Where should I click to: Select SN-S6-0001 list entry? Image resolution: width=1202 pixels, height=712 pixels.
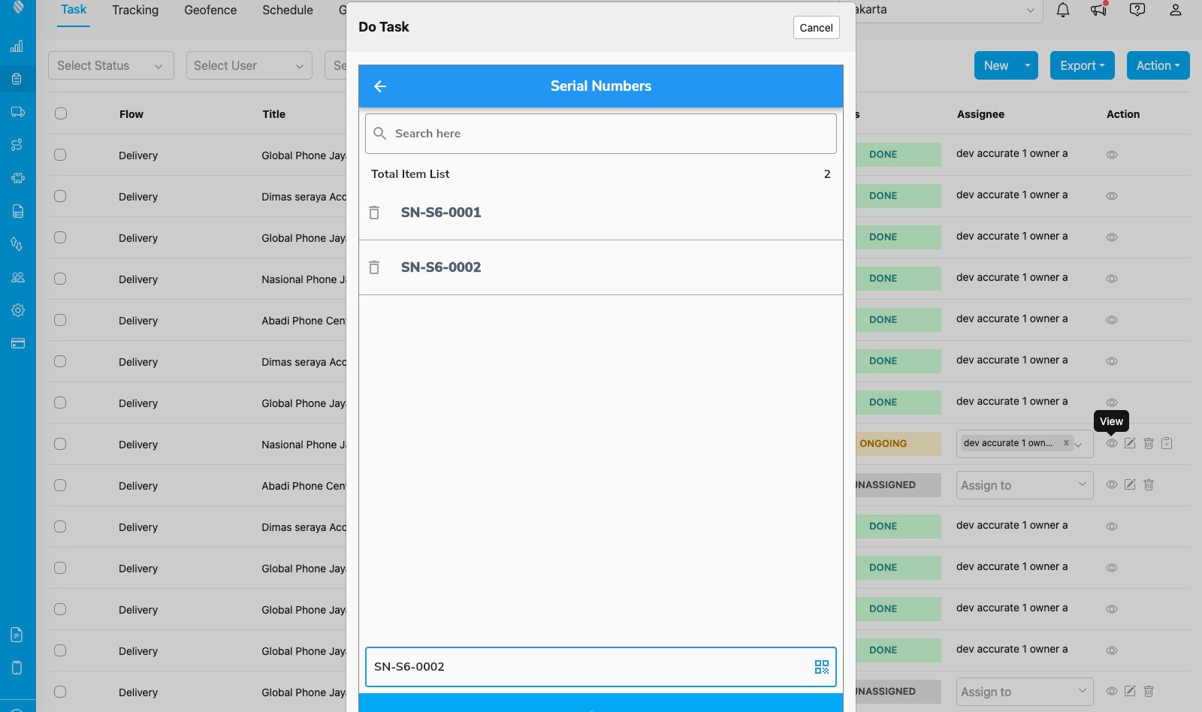pos(601,213)
